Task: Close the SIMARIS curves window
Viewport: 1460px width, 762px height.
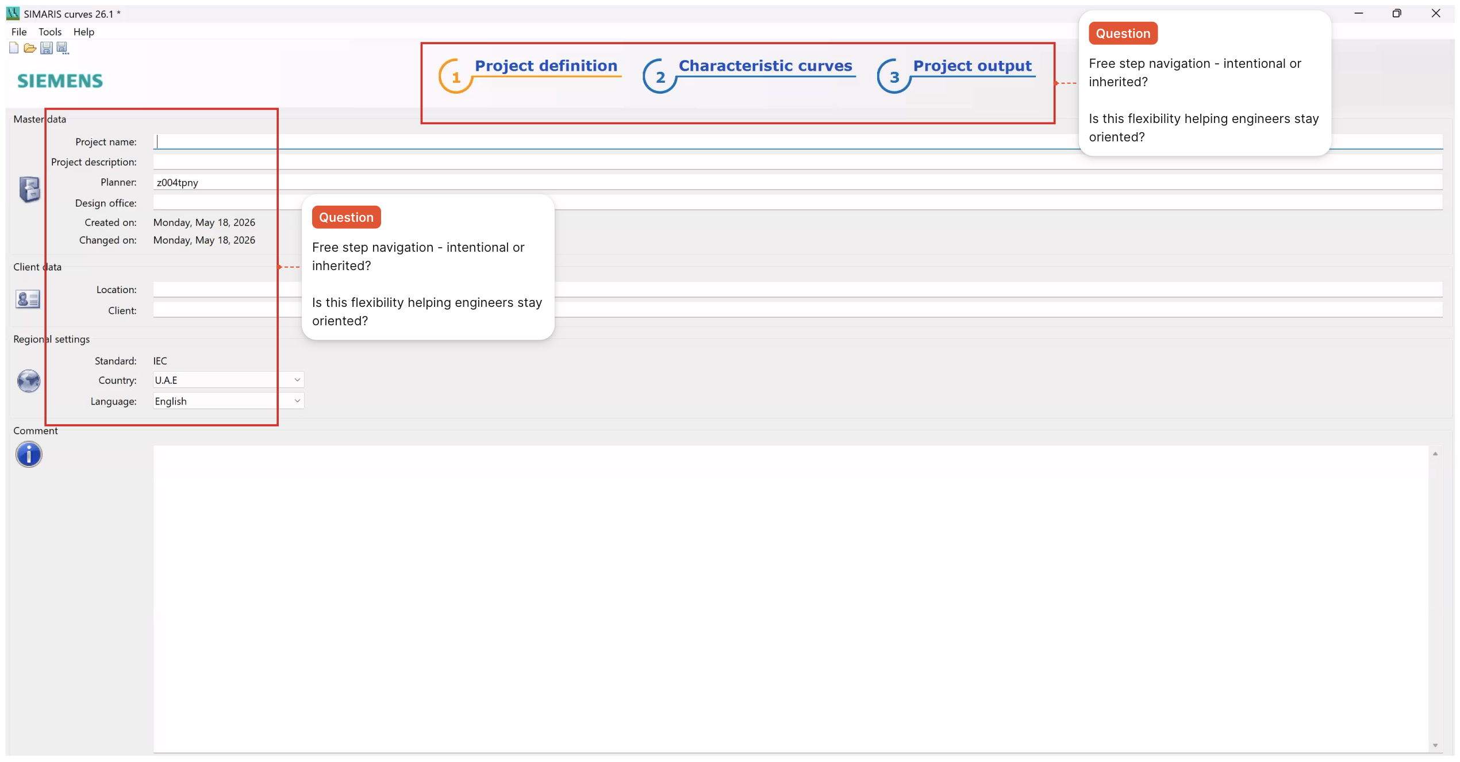Action: (x=1436, y=13)
